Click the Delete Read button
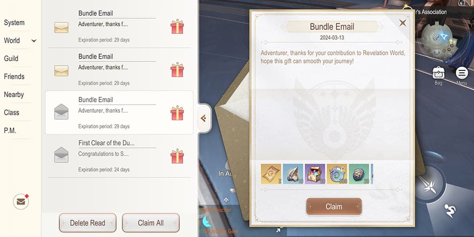The width and height of the screenshot is (474, 237). click(87, 223)
